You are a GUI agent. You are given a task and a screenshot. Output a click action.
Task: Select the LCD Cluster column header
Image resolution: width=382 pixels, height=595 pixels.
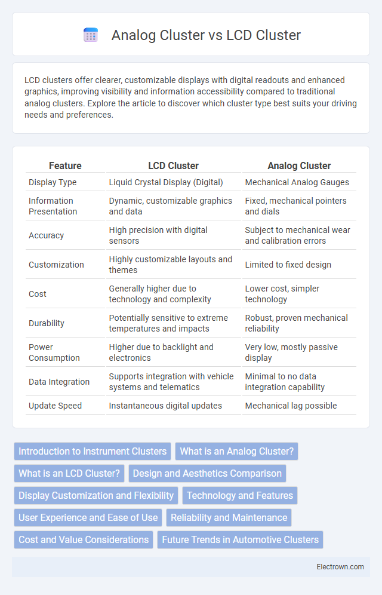(x=174, y=166)
